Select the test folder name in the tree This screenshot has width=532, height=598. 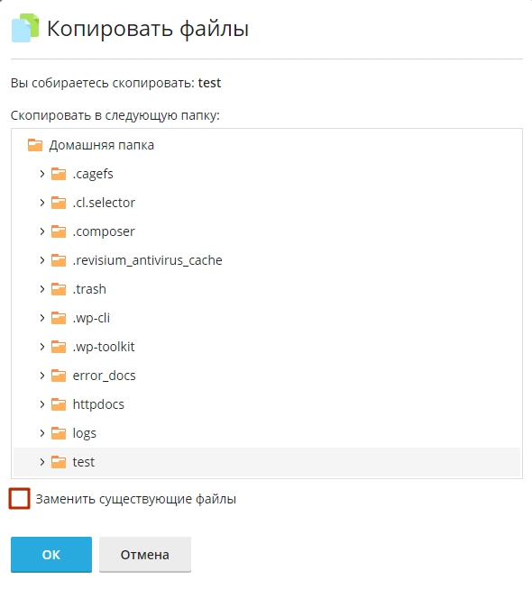click(84, 462)
